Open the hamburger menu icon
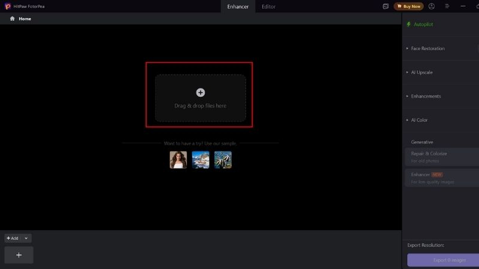The width and height of the screenshot is (479, 269). point(447,7)
